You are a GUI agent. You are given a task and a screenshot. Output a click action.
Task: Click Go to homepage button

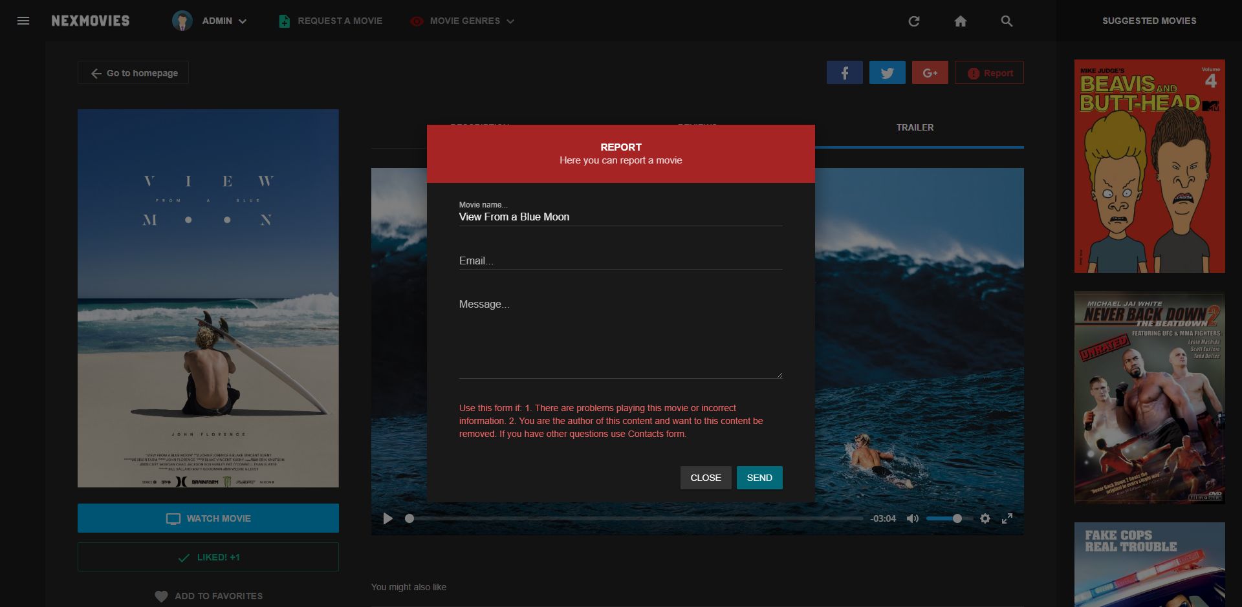tap(133, 73)
